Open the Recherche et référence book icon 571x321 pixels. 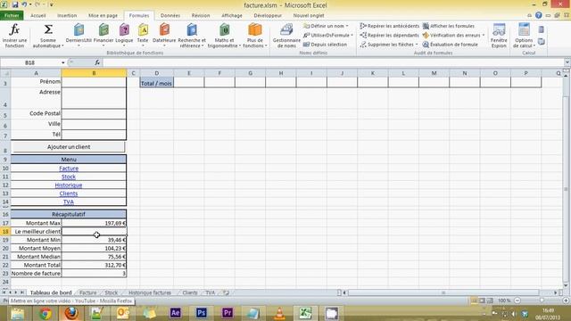[192, 29]
